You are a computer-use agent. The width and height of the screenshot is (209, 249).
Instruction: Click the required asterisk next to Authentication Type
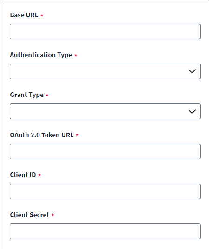tap(76, 55)
